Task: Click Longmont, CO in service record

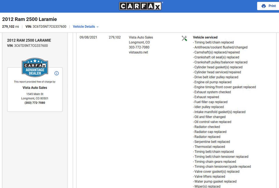Action: click(139, 42)
